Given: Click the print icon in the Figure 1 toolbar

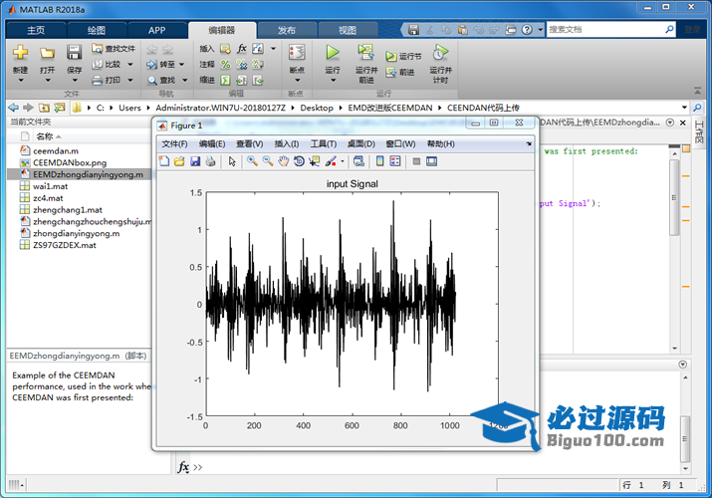Looking at the screenshot, I should click(210, 161).
